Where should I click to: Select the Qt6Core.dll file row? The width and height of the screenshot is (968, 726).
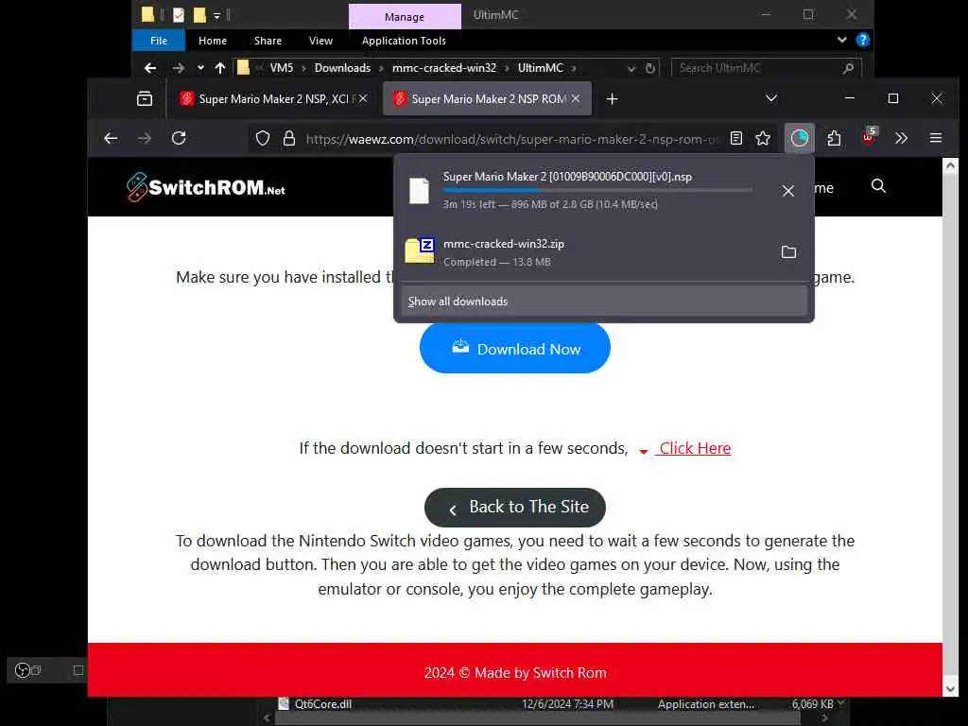(x=556, y=703)
